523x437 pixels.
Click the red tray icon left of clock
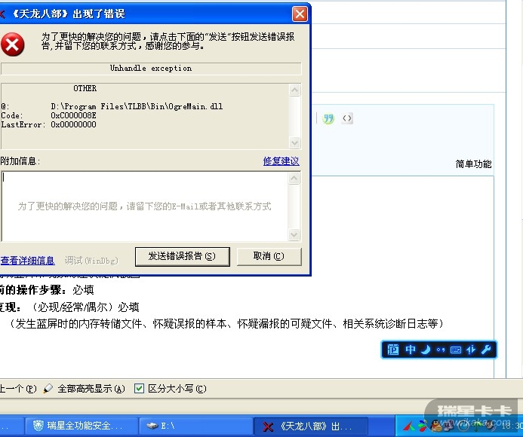[409, 426]
